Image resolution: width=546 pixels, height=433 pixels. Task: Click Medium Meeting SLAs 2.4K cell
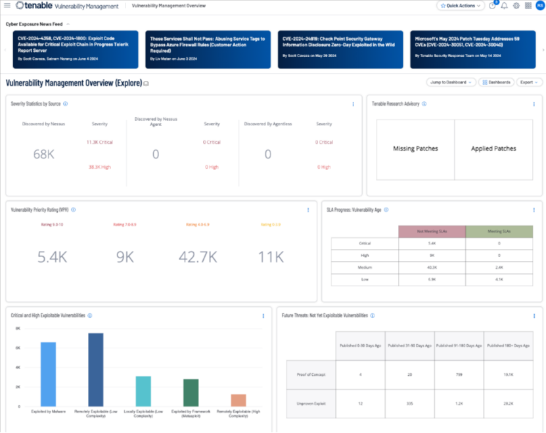click(x=499, y=267)
